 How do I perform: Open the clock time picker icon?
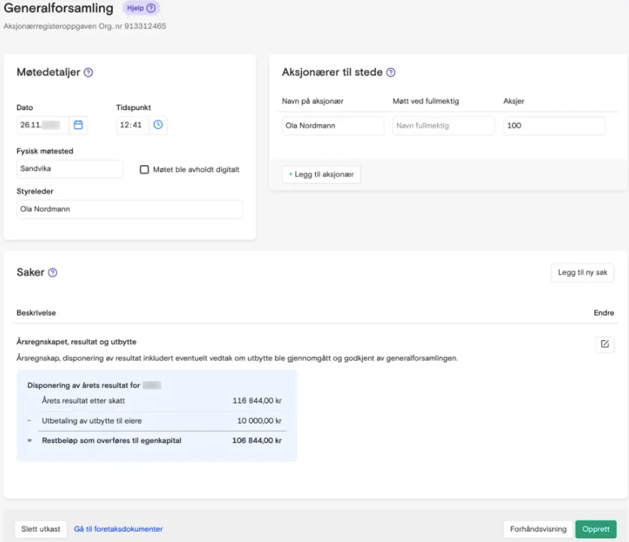158,125
